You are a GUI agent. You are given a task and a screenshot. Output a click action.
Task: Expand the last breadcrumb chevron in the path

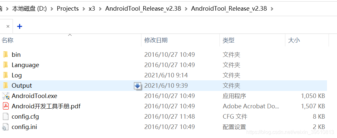tap(272, 9)
